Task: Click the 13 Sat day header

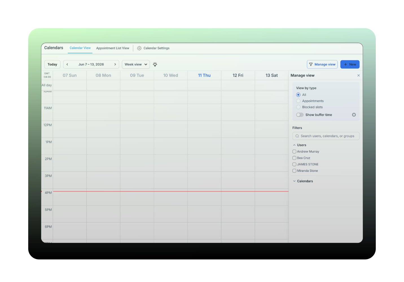Action: pos(272,75)
